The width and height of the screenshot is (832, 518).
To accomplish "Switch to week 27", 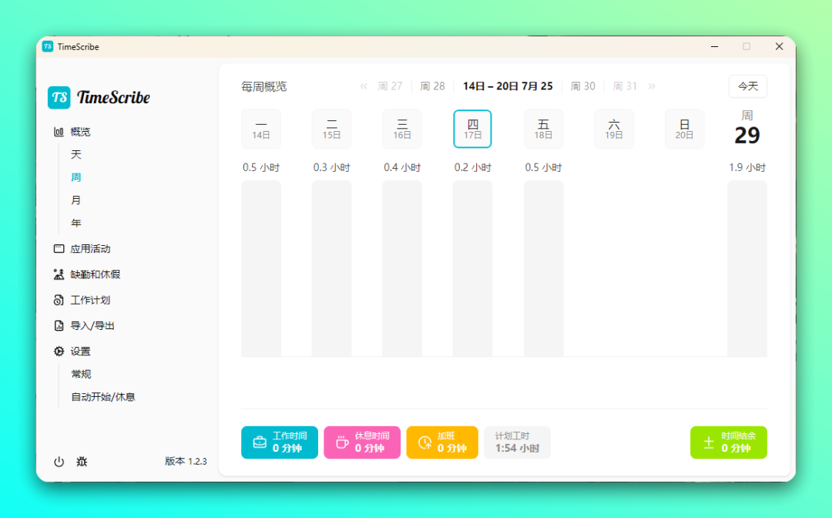I will click(390, 86).
